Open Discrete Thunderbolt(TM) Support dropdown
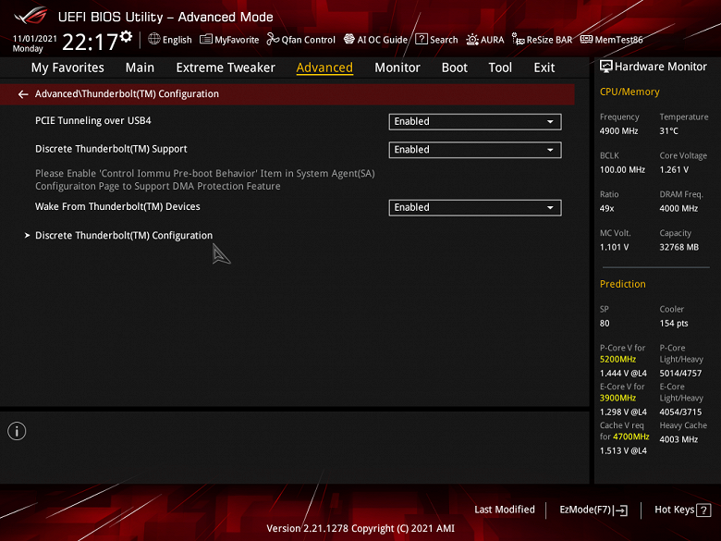Viewport: 721px width, 541px height. point(475,150)
